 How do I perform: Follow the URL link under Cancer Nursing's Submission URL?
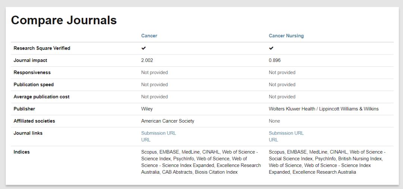[x=273, y=140]
